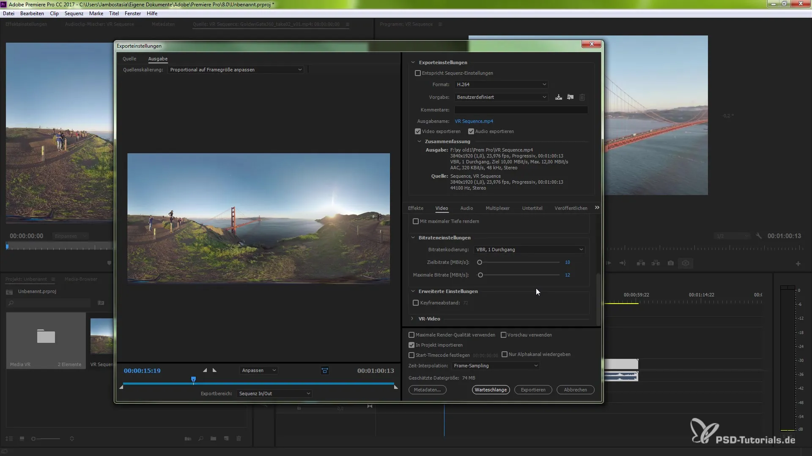Click the new item icon in Project panel
The height and width of the screenshot is (456, 812).
coord(226,439)
